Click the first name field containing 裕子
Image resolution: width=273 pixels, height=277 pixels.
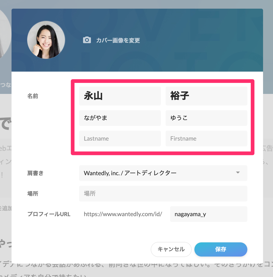point(206,96)
